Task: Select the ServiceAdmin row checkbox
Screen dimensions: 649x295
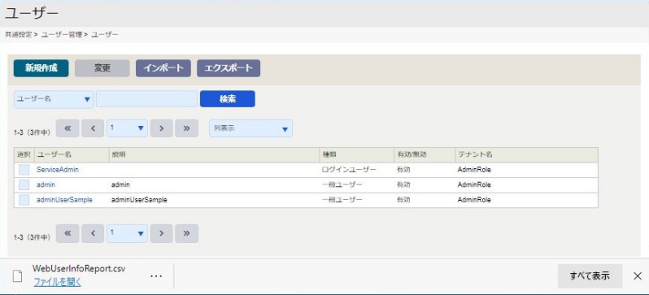Action: 24,170
